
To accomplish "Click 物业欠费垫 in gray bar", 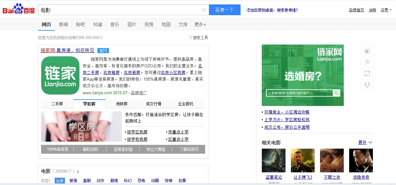I will (156, 149).
